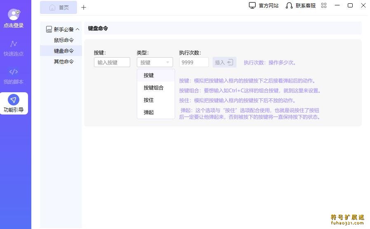The width and height of the screenshot is (370, 229).
Task: Click the 输入按键 key input field
Action: pos(112,62)
